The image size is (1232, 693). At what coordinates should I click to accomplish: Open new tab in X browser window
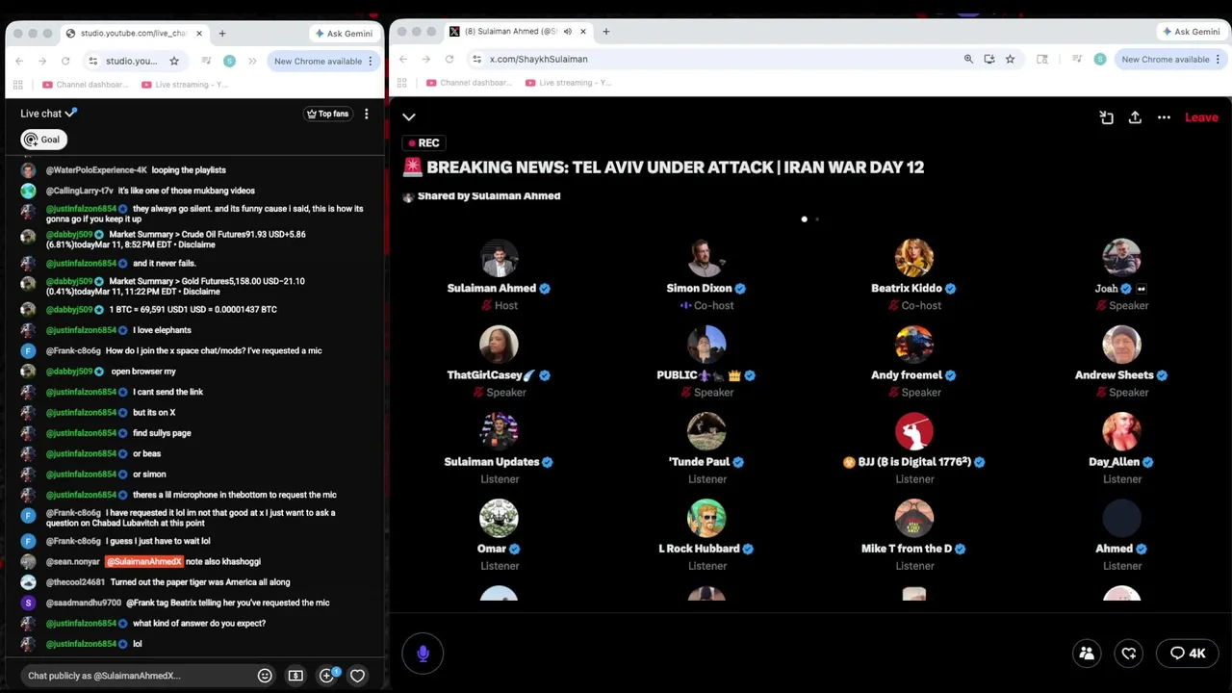[x=605, y=32]
